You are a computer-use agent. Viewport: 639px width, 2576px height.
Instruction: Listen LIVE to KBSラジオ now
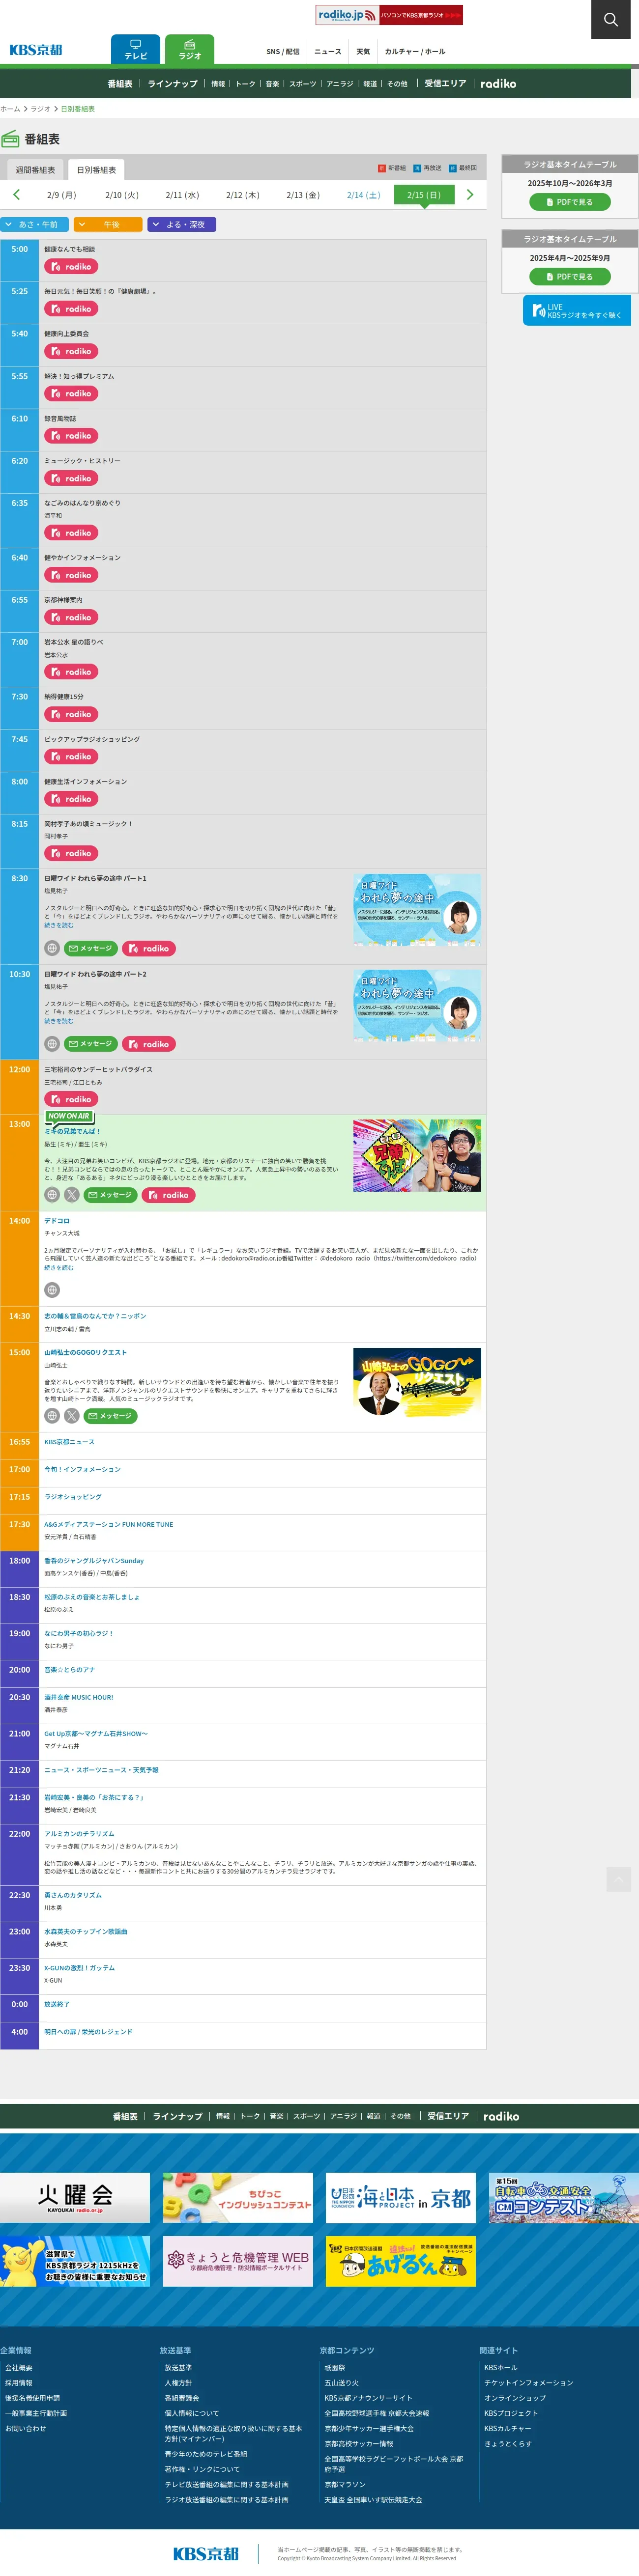pyautogui.click(x=577, y=311)
